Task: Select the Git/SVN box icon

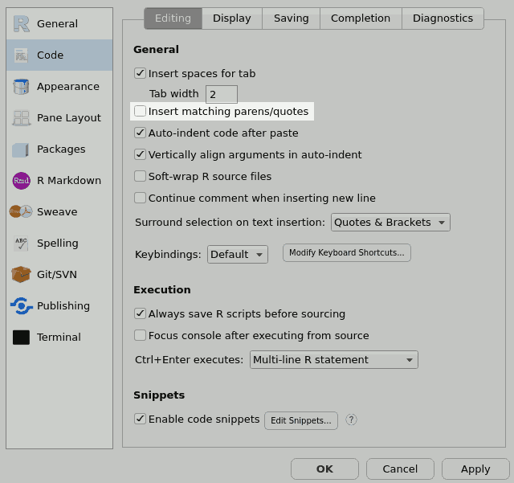Action: click(x=22, y=275)
